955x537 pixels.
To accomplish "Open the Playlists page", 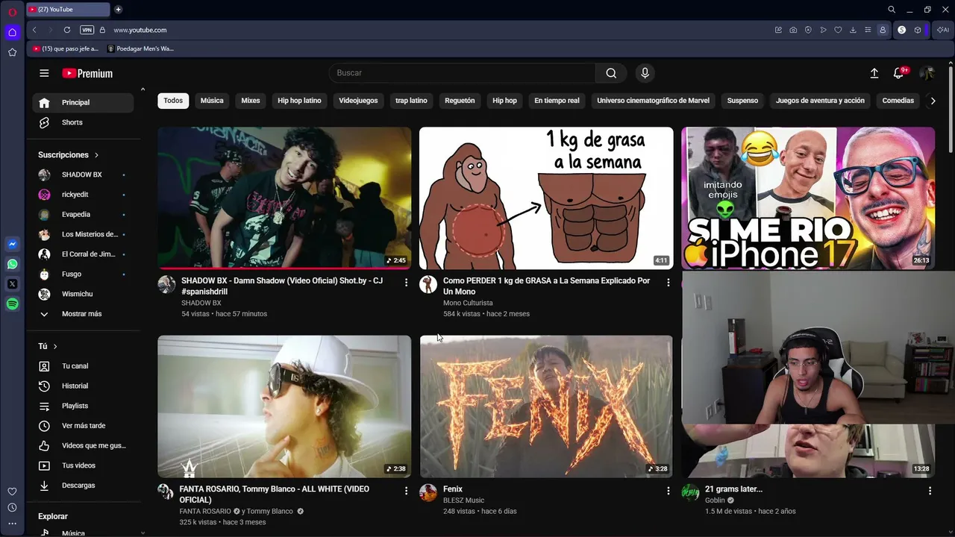I will [x=83, y=406].
